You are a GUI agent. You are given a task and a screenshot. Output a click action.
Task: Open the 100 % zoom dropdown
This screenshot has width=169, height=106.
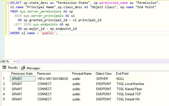pos(15,61)
